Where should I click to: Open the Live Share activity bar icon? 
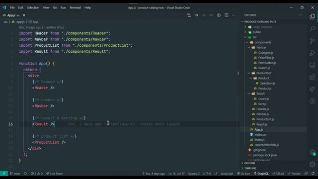point(313,89)
